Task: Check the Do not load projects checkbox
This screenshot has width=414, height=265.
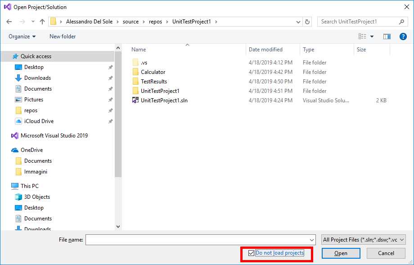Action: point(251,253)
